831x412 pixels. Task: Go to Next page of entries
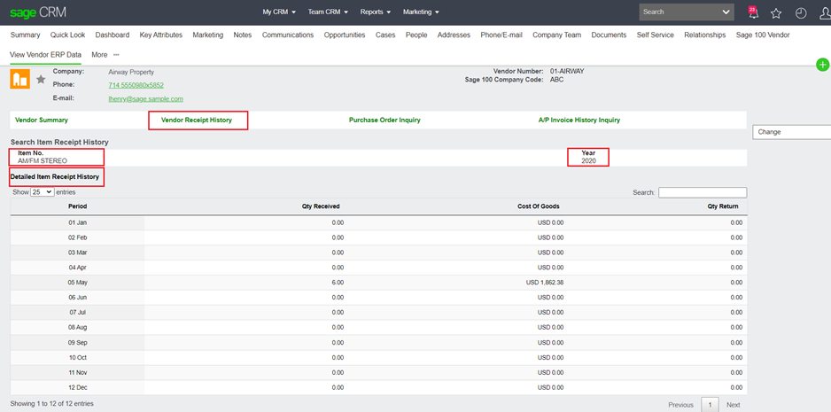click(734, 405)
